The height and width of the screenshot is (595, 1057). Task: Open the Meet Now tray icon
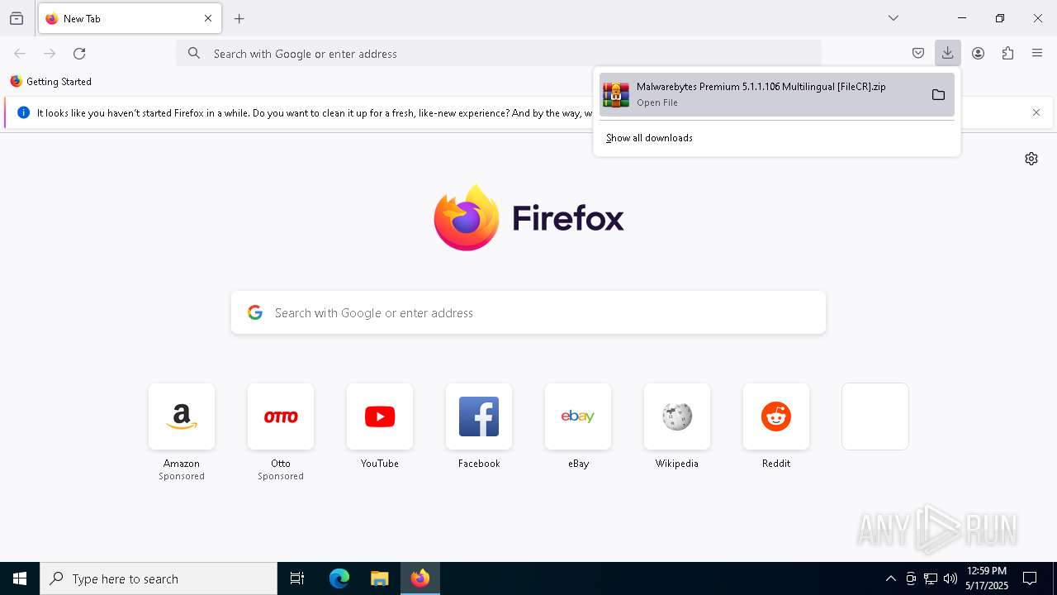[x=911, y=578]
